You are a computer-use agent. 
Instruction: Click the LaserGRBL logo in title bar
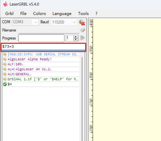[5, 4]
